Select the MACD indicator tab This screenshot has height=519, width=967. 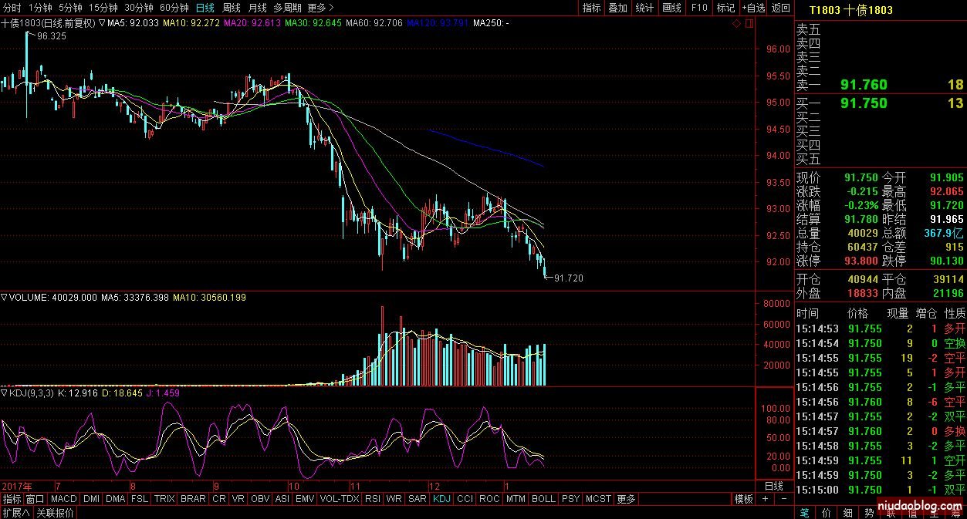click(64, 499)
